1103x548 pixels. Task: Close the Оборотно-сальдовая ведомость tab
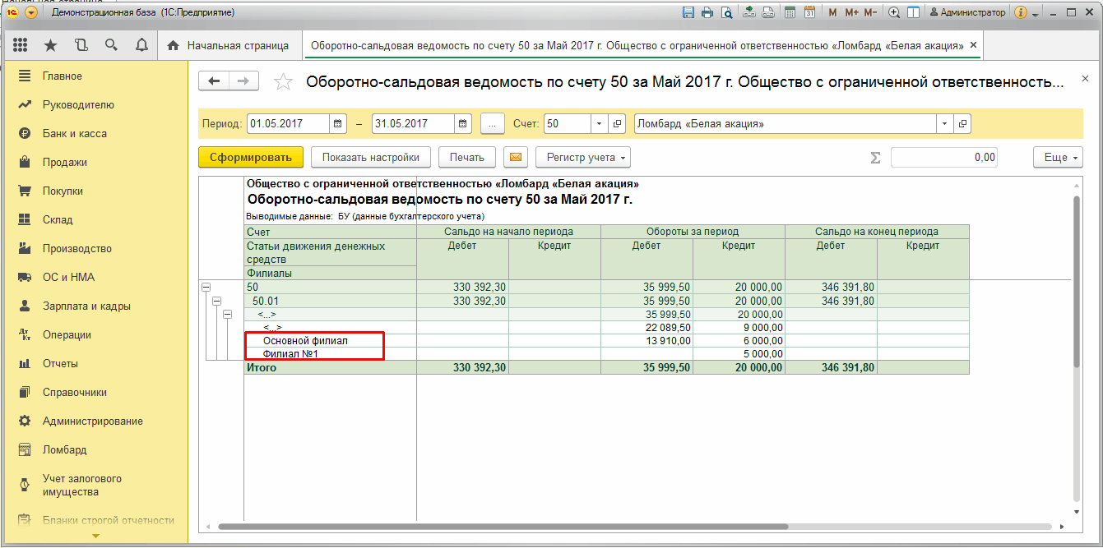pyautogui.click(x=974, y=45)
